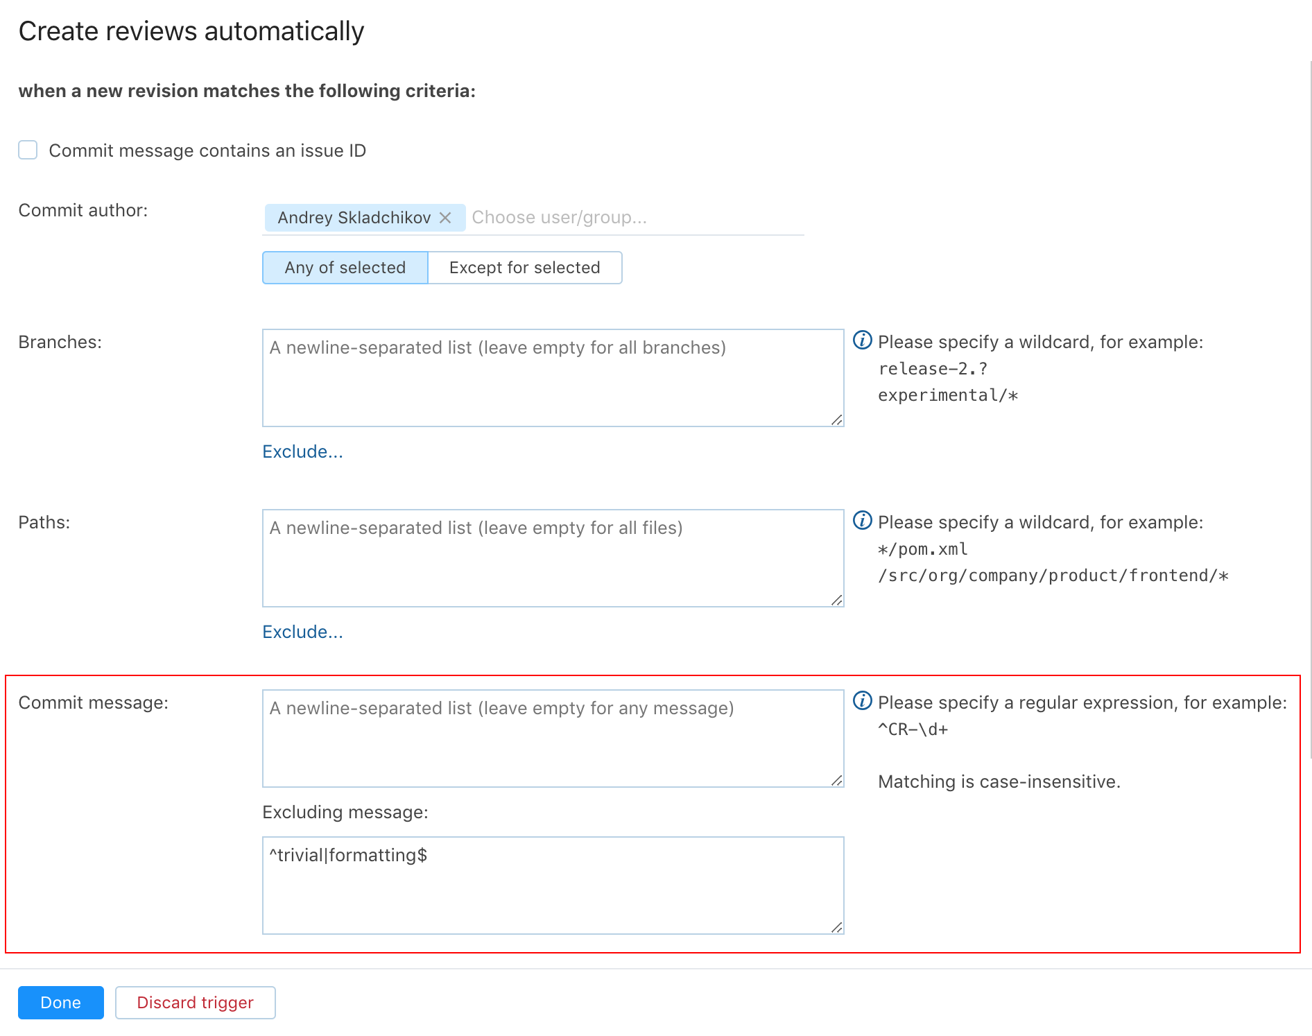Click the 'Discard trigger' button
The image size is (1312, 1036).
tap(195, 1003)
